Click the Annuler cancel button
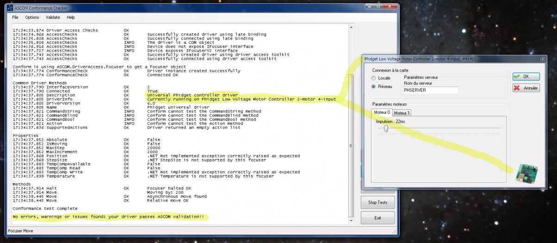This screenshot has width=557, height=243. [x=526, y=88]
